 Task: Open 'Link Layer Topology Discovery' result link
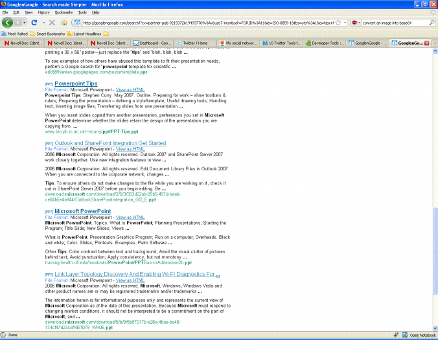137,274
